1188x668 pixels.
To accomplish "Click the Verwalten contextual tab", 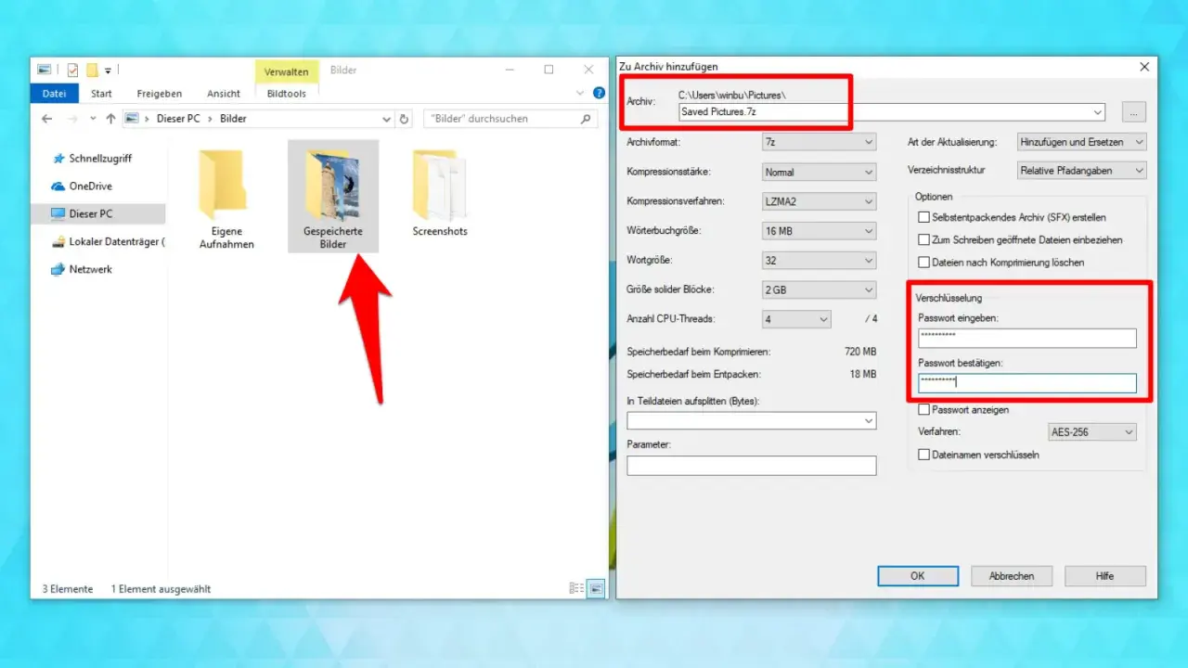I will [x=287, y=71].
